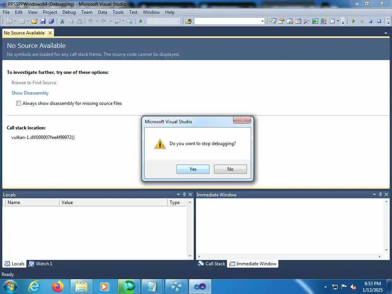
Task: Open the Locals panel window position dropdown
Action: (178, 194)
